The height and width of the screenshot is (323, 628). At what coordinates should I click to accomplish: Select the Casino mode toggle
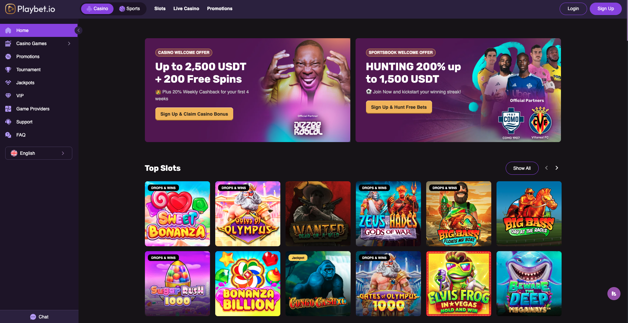[97, 9]
